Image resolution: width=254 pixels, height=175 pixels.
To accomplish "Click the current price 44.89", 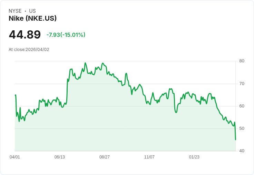I will 25,34.
